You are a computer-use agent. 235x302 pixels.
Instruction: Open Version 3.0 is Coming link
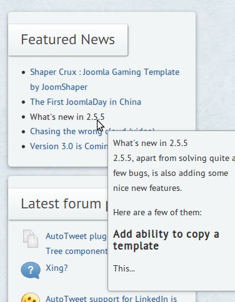(x=69, y=146)
